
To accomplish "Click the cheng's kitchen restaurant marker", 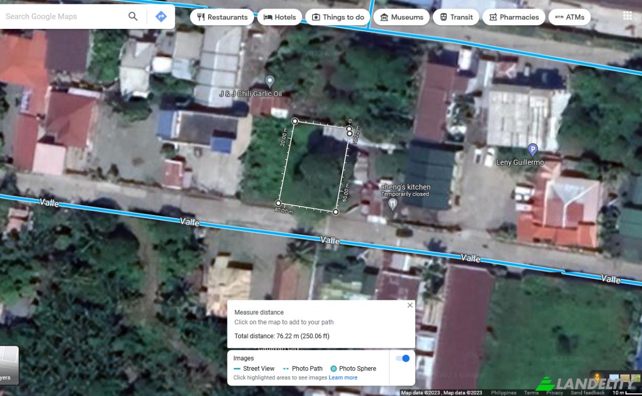I will point(393,204).
